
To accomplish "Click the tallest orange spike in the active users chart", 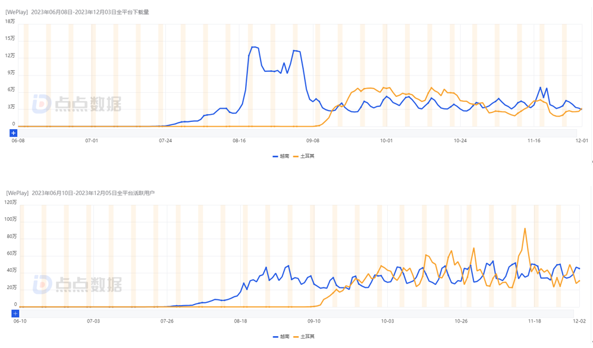I will click(525, 228).
